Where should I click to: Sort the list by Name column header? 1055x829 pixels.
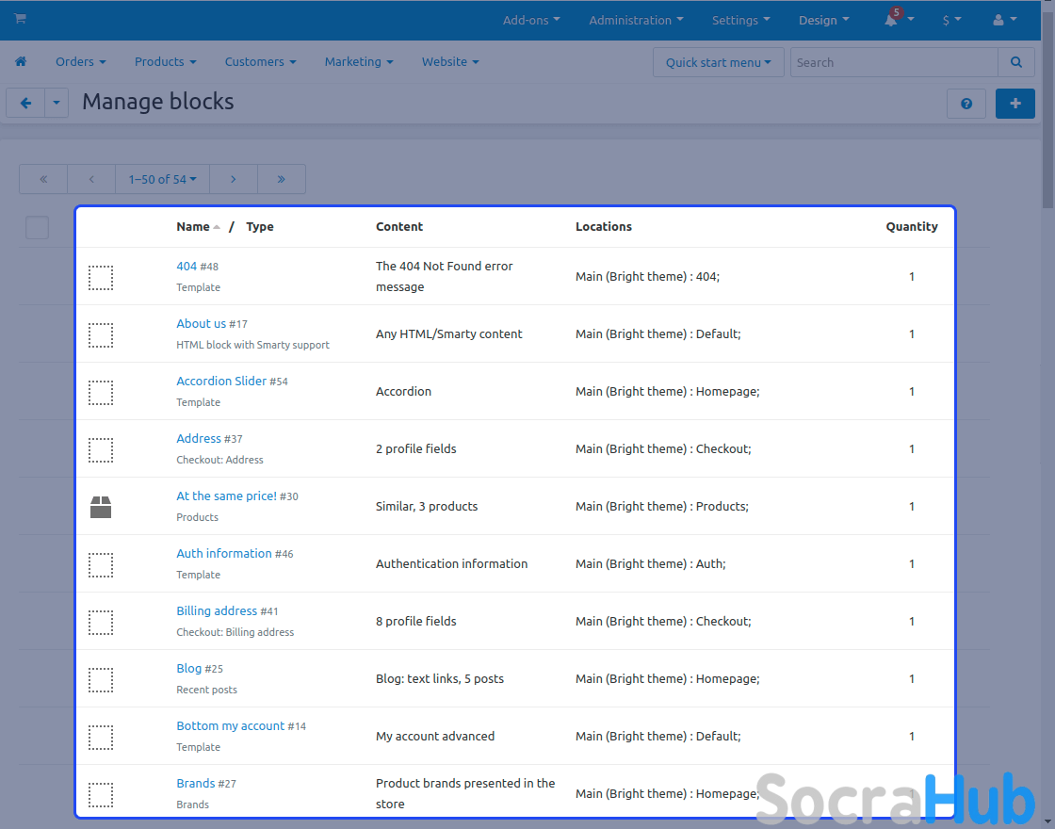click(x=193, y=227)
